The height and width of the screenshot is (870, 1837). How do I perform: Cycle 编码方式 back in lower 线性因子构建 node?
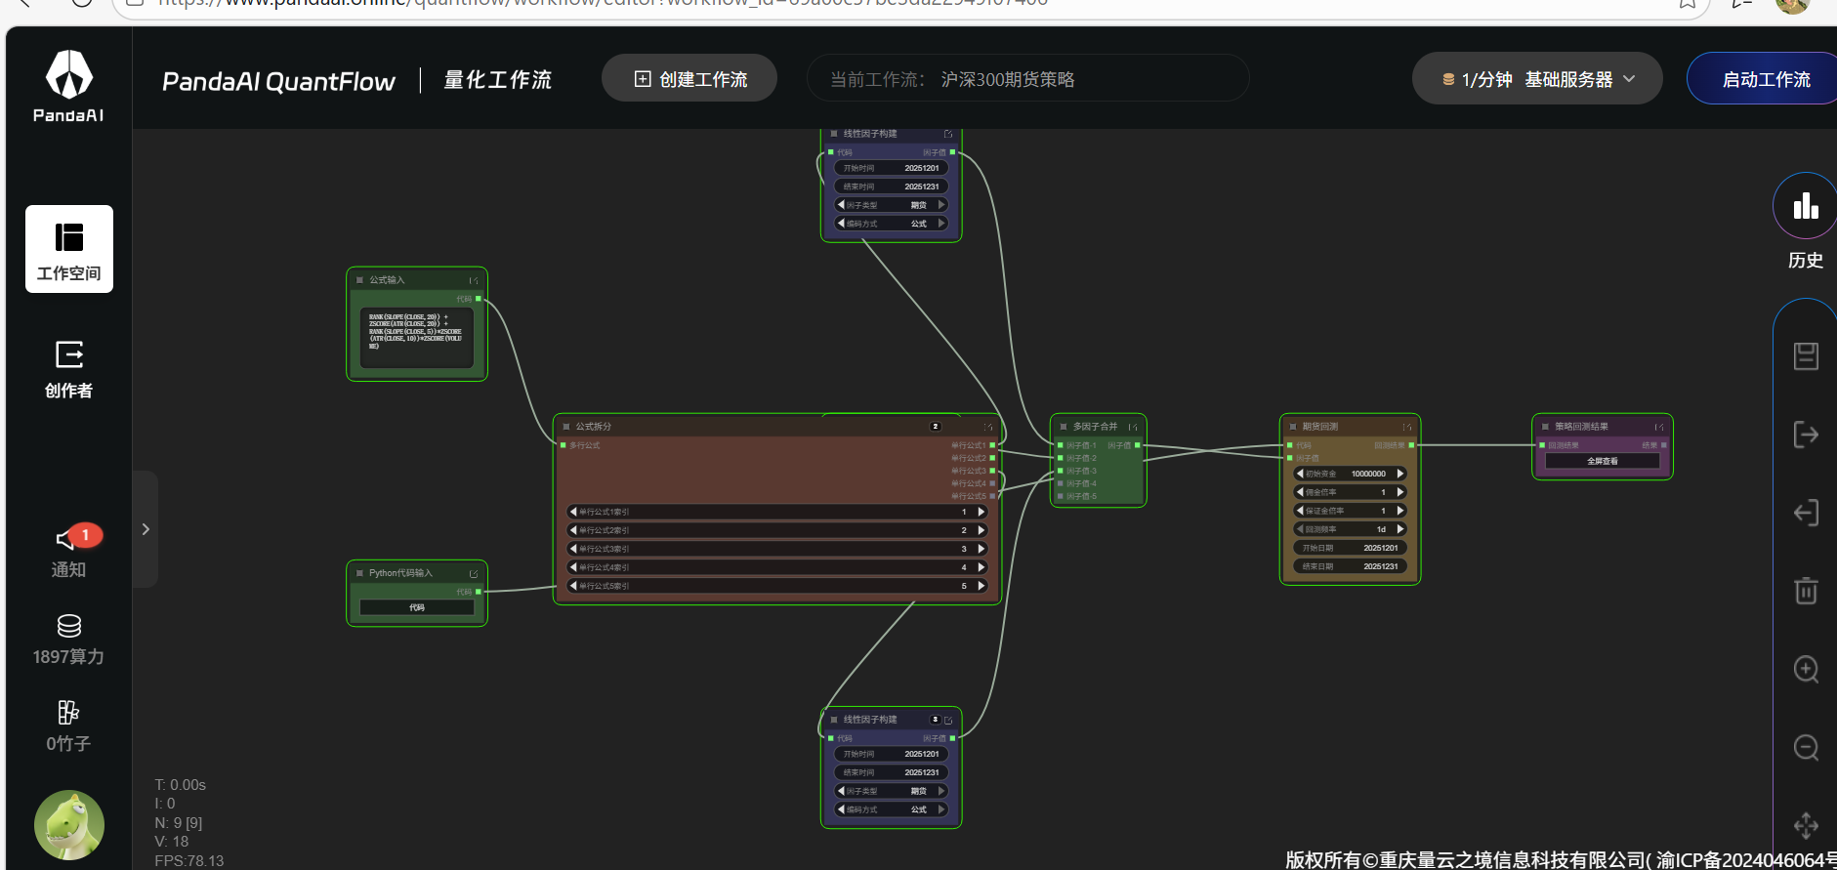841,809
